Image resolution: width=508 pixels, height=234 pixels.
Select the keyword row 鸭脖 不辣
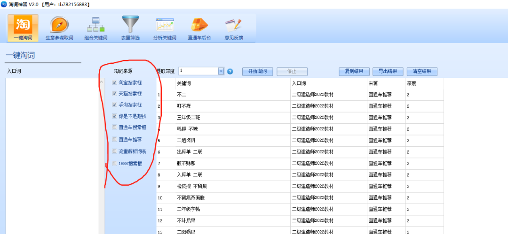pos(300,129)
